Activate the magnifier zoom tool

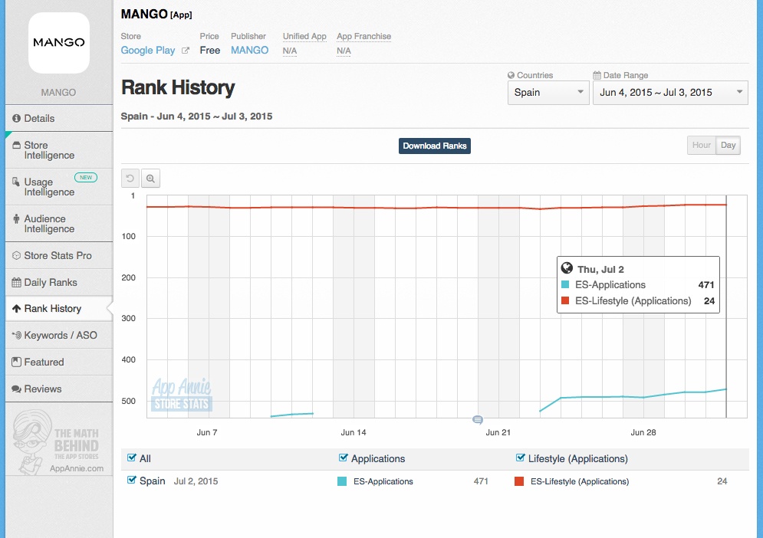151,179
